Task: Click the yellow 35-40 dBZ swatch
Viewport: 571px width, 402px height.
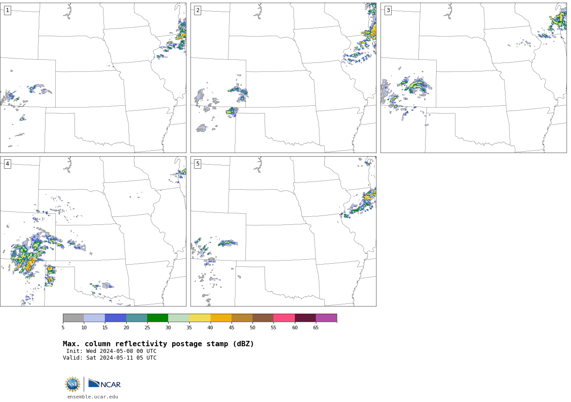Action: pos(200,318)
